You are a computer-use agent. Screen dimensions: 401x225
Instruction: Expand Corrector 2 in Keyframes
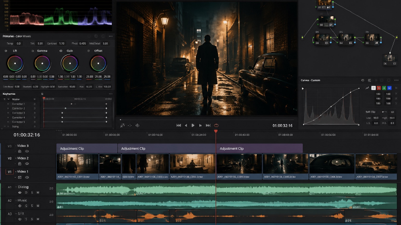[x=8, y=108]
